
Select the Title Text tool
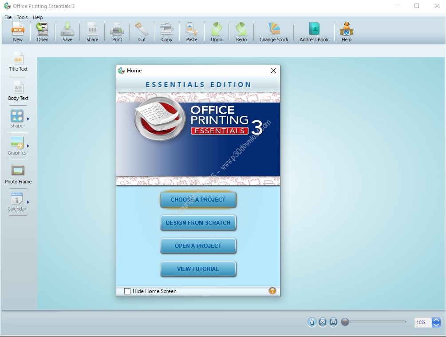[18, 61]
